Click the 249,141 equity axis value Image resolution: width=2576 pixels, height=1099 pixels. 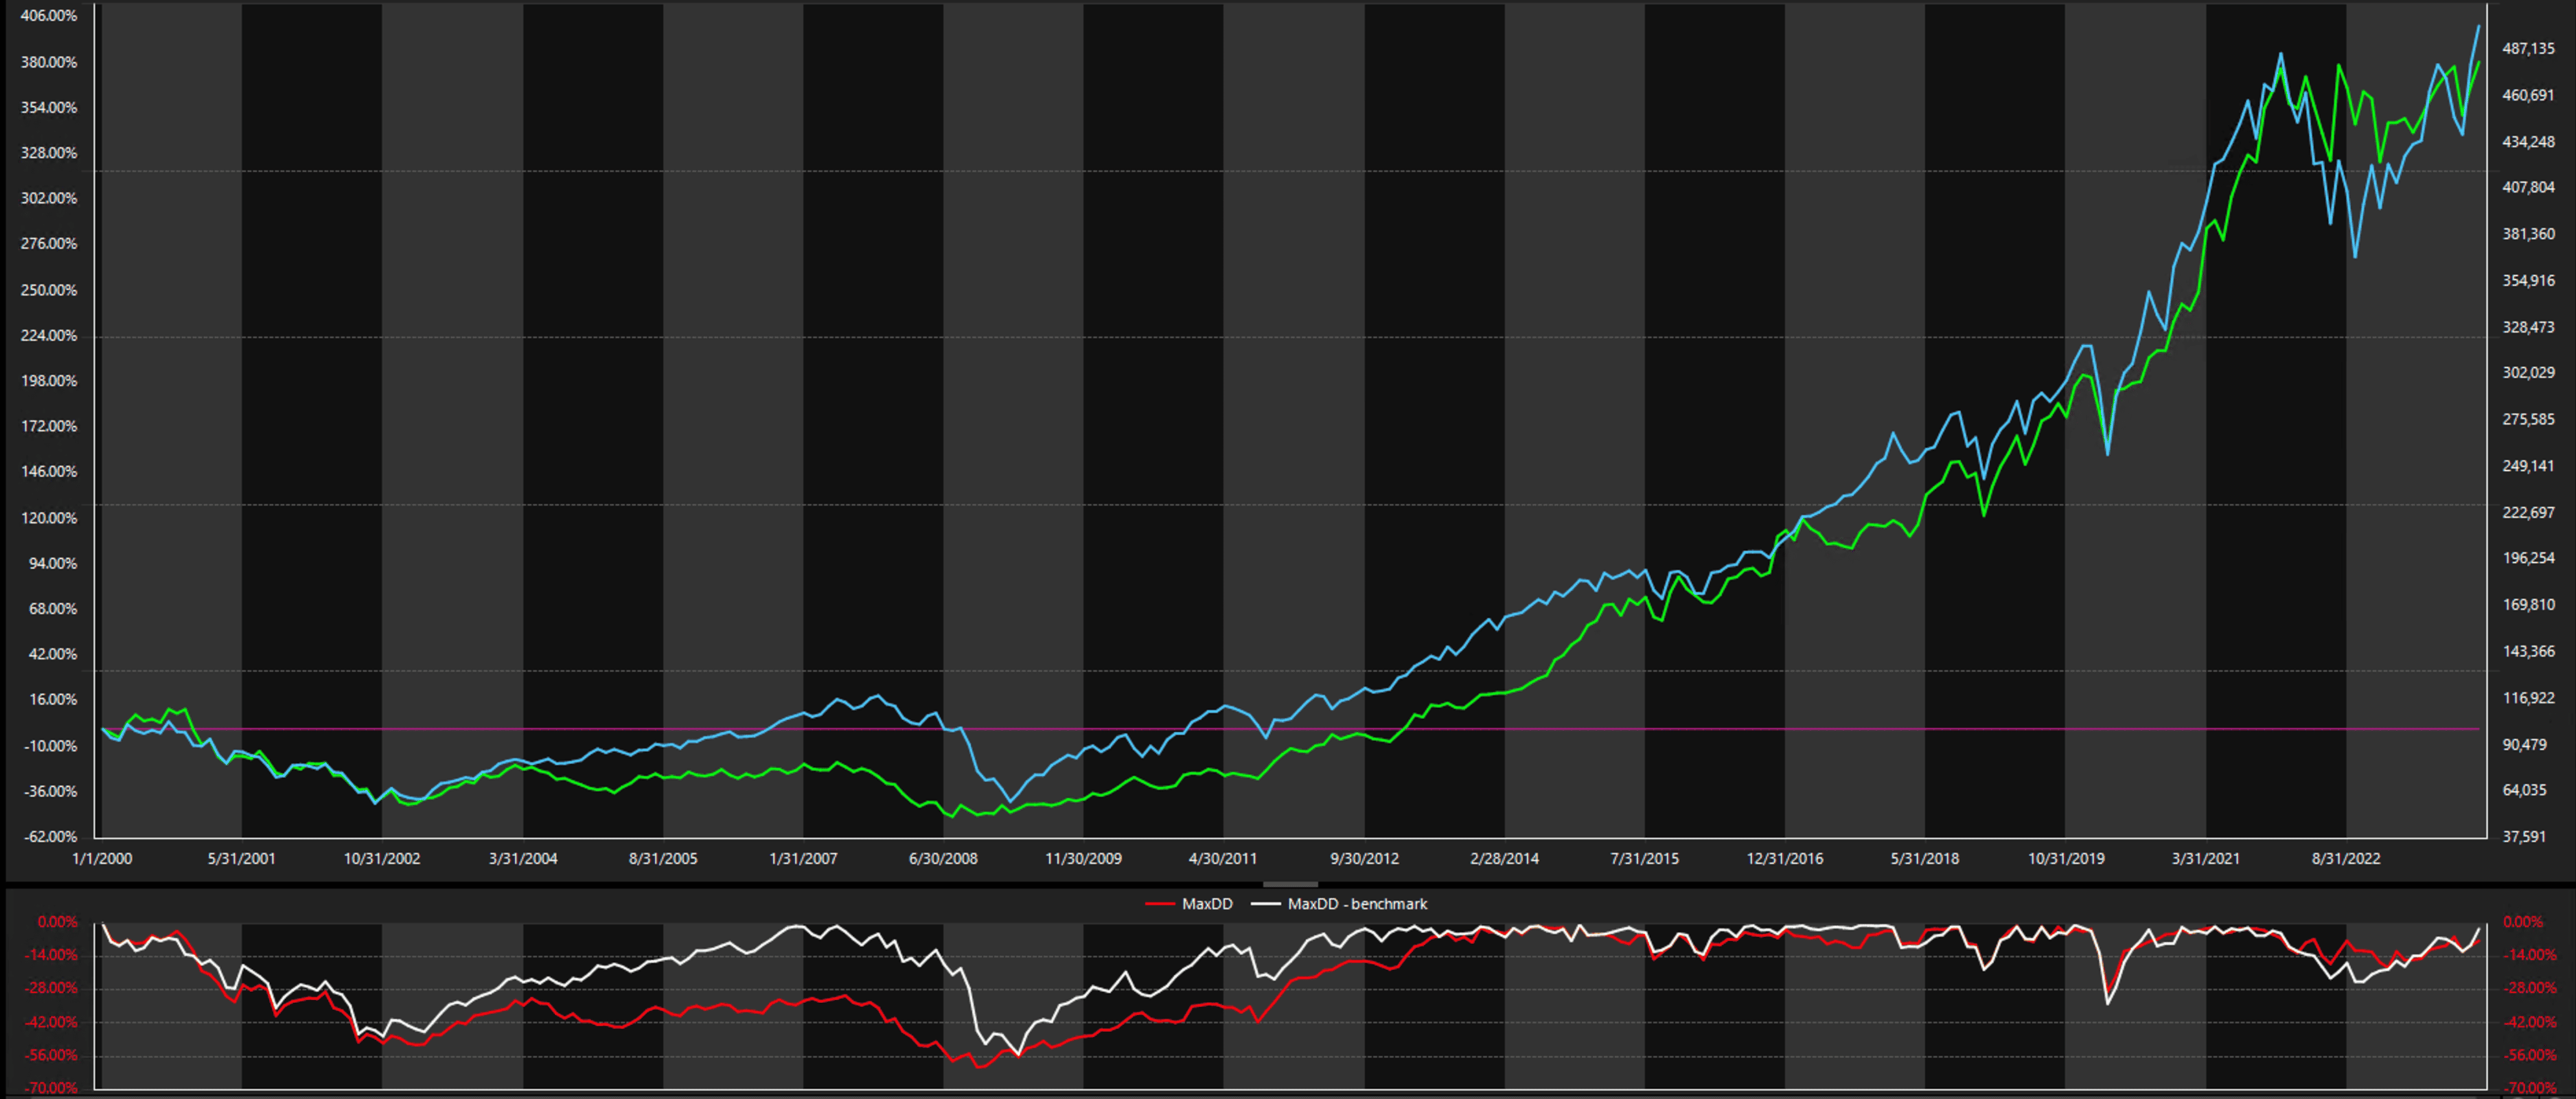point(2528,466)
